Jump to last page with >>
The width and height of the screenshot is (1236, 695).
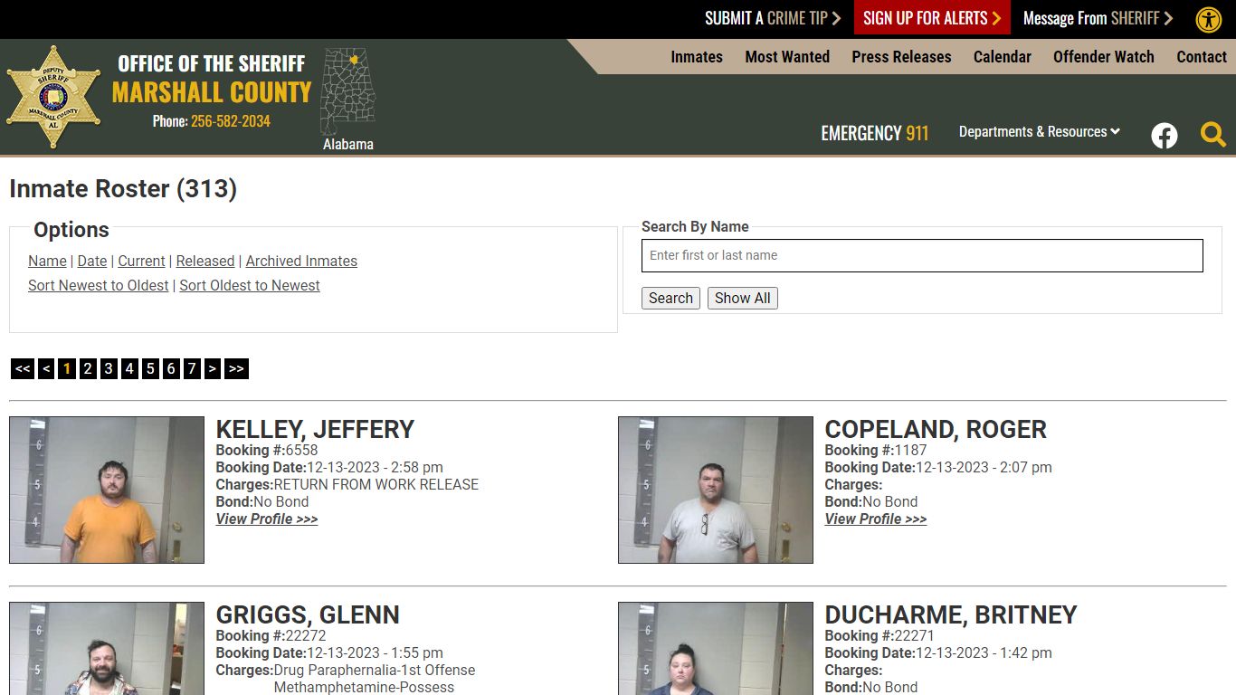tap(236, 368)
